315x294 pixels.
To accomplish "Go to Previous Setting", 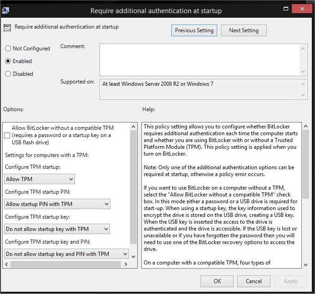I will (194, 30).
